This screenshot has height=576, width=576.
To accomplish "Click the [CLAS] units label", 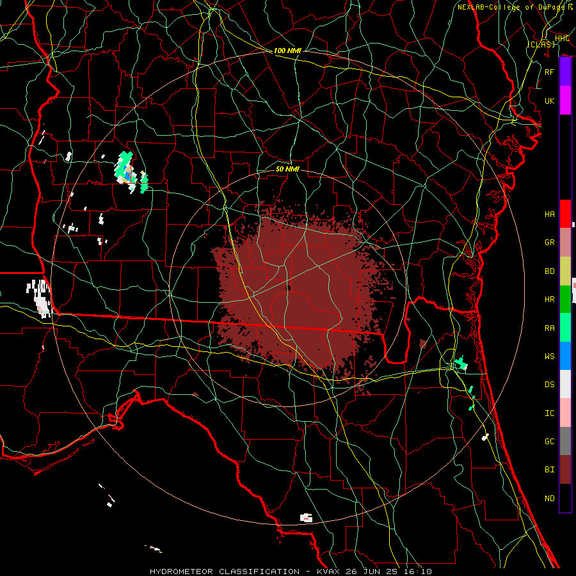I will [x=541, y=44].
